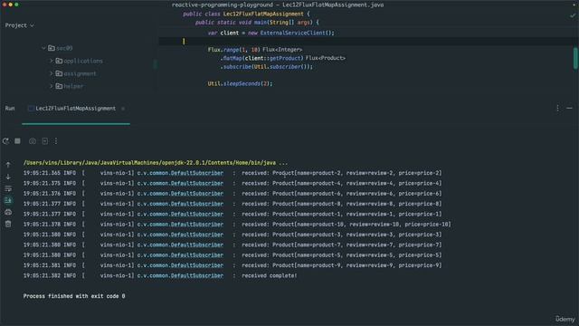This screenshot has height=326, width=579.
Task: Click ExternalServiceClient in the editor code
Action: click(x=293, y=33)
